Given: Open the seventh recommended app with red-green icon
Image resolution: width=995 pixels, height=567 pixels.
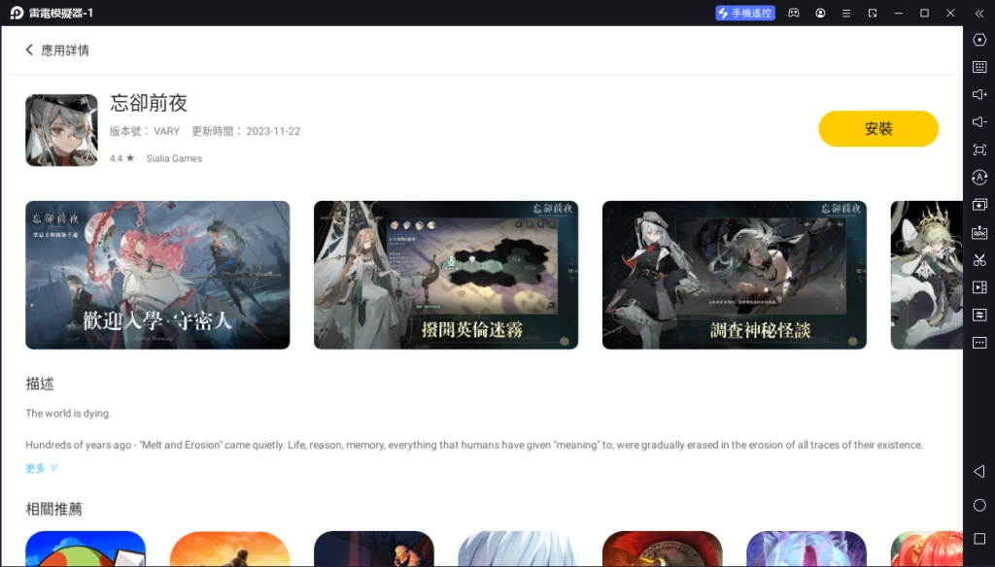Looking at the screenshot, I should coord(926,549).
